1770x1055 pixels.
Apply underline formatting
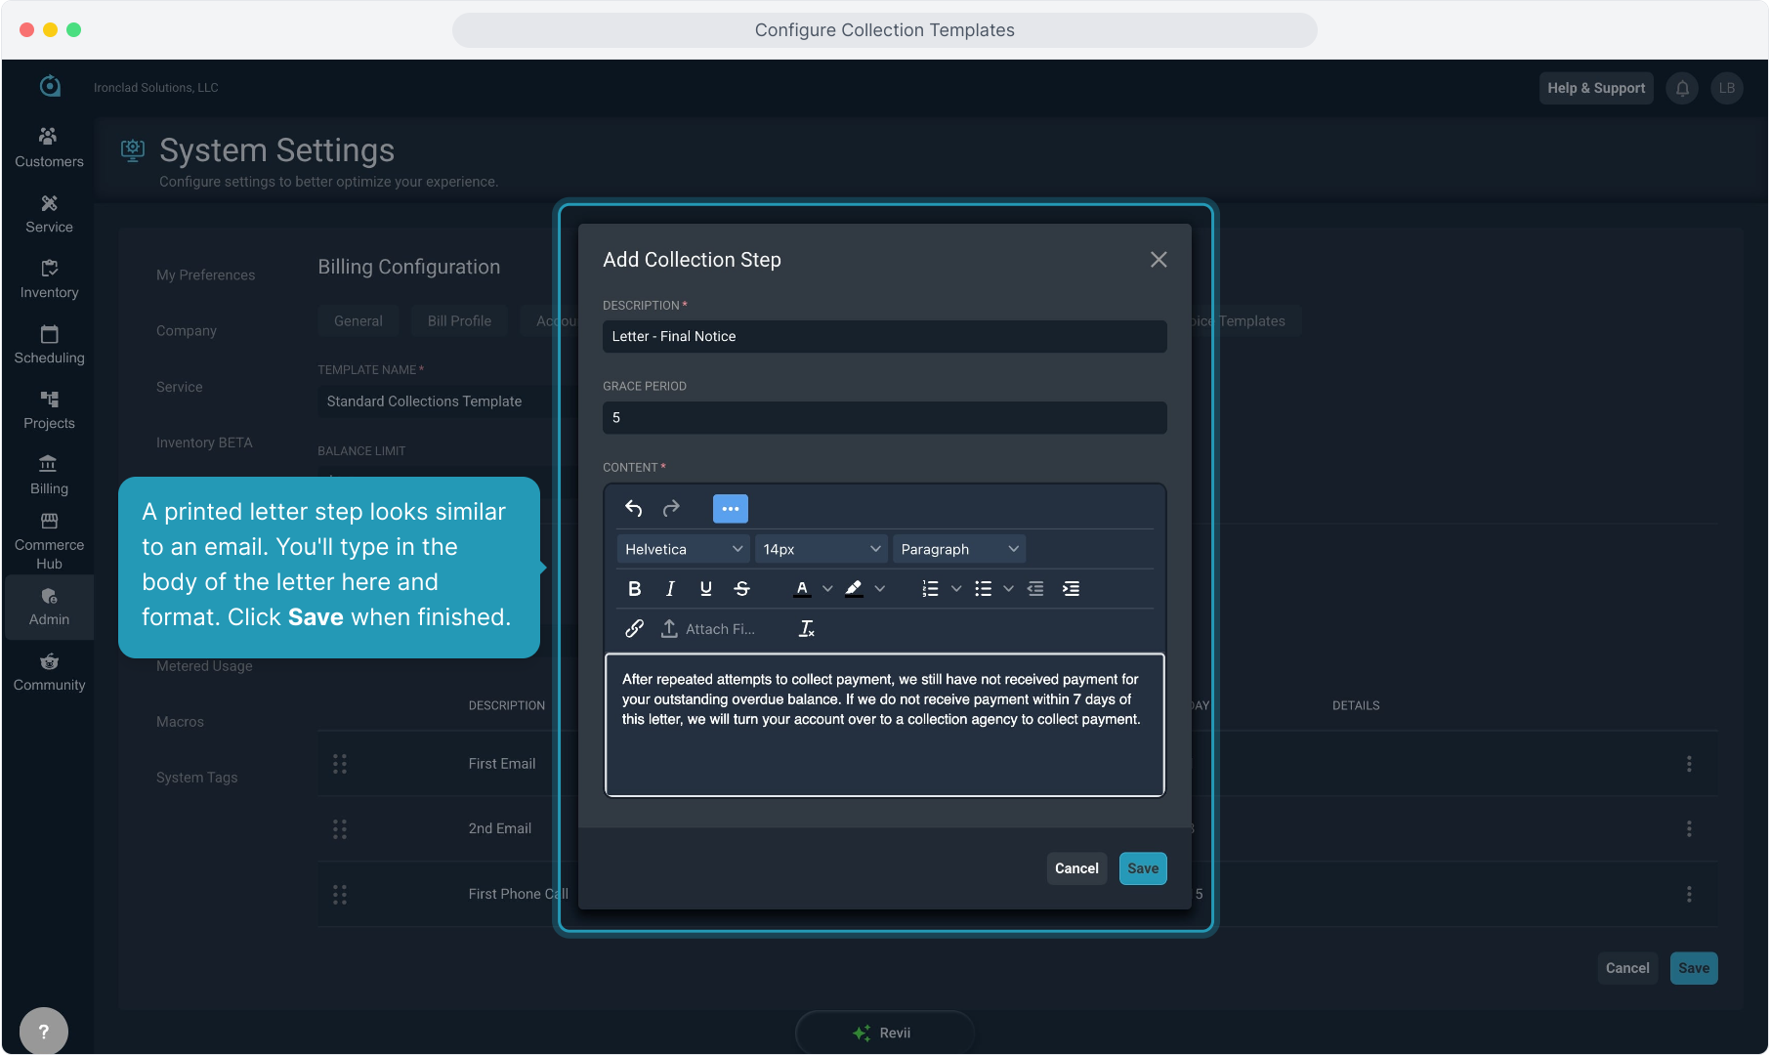click(x=705, y=588)
